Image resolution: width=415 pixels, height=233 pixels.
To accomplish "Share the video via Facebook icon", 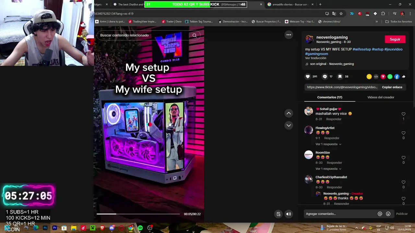I will tap(397, 77).
